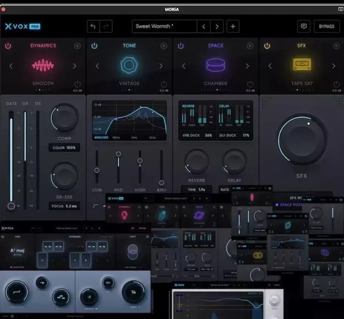This screenshot has width=344, height=319.
Task: Open the comments feedback icon
Action: pyautogui.click(x=303, y=27)
